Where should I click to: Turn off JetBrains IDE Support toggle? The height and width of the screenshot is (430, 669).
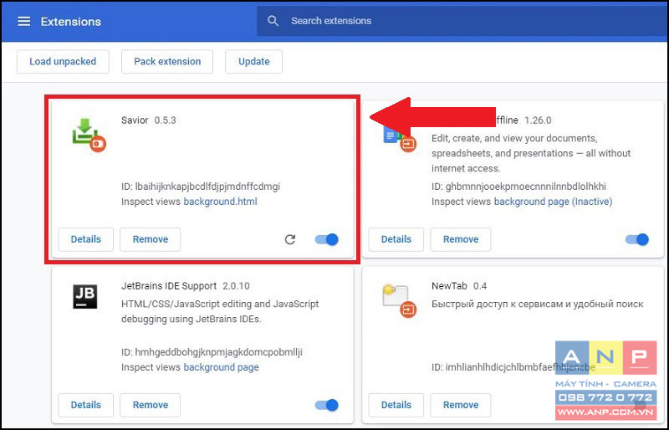click(x=327, y=405)
